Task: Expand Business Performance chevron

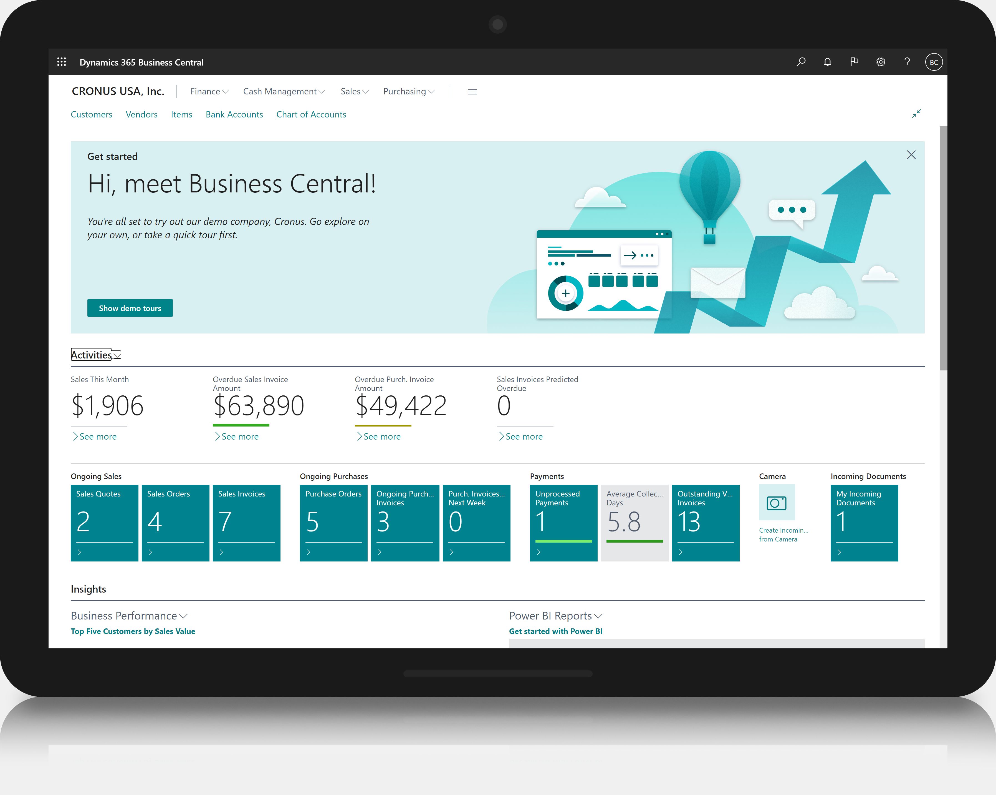Action: [183, 616]
